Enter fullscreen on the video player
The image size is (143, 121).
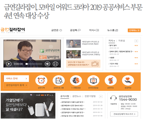[55, 64]
